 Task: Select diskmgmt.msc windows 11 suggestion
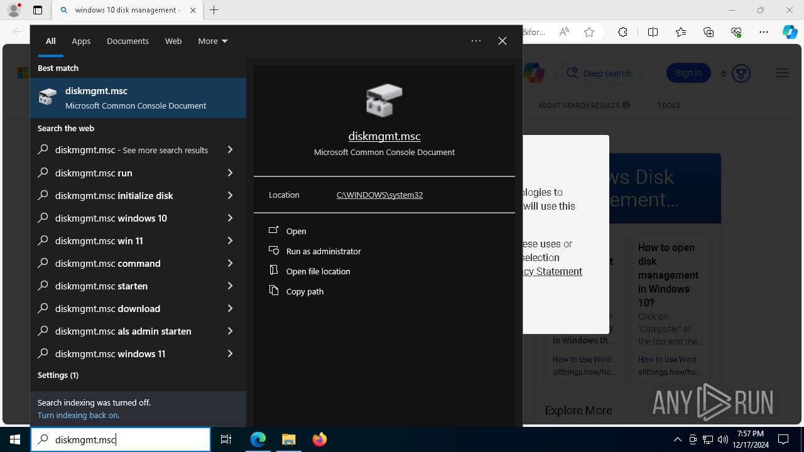(138, 353)
